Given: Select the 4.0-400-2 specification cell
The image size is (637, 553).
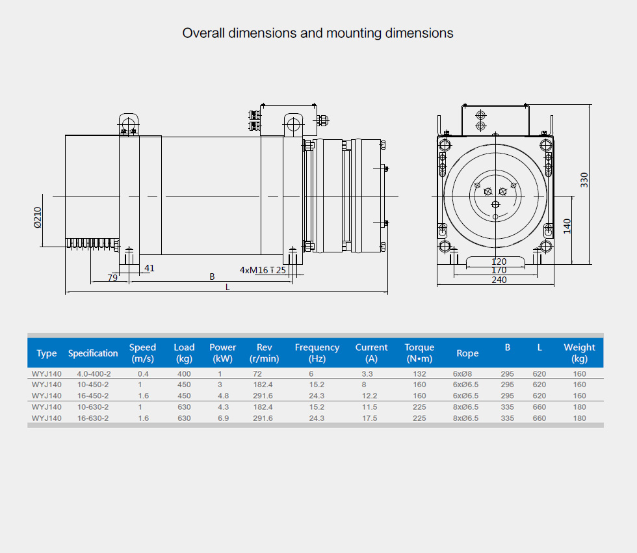Looking at the screenshot, I should pos(94,374).
